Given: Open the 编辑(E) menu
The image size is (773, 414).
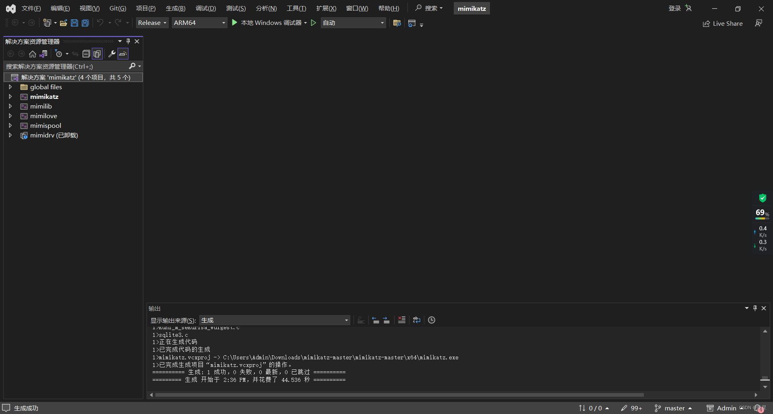Looking at the screenshot, I should coord(60,8).
